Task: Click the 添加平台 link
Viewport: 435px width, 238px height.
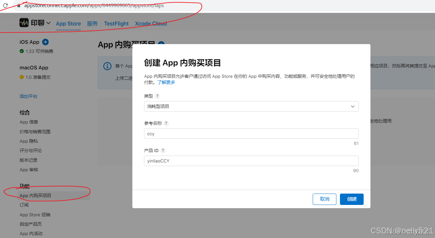Action: tap(29, 96)
